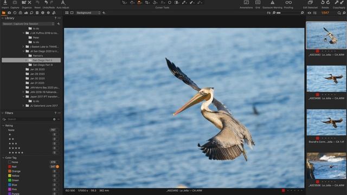Screen dimensions: 347x195
Task: Click the Auto Adjust icon
Action: tap(63, 3)
